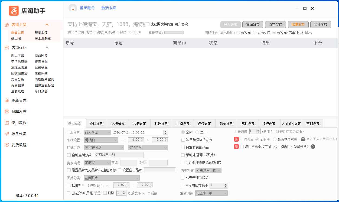Image resolution: width=339 pixels, height=202 pixels.
Task: Click the 发货教程 chart icon
Action: [6, 145]
